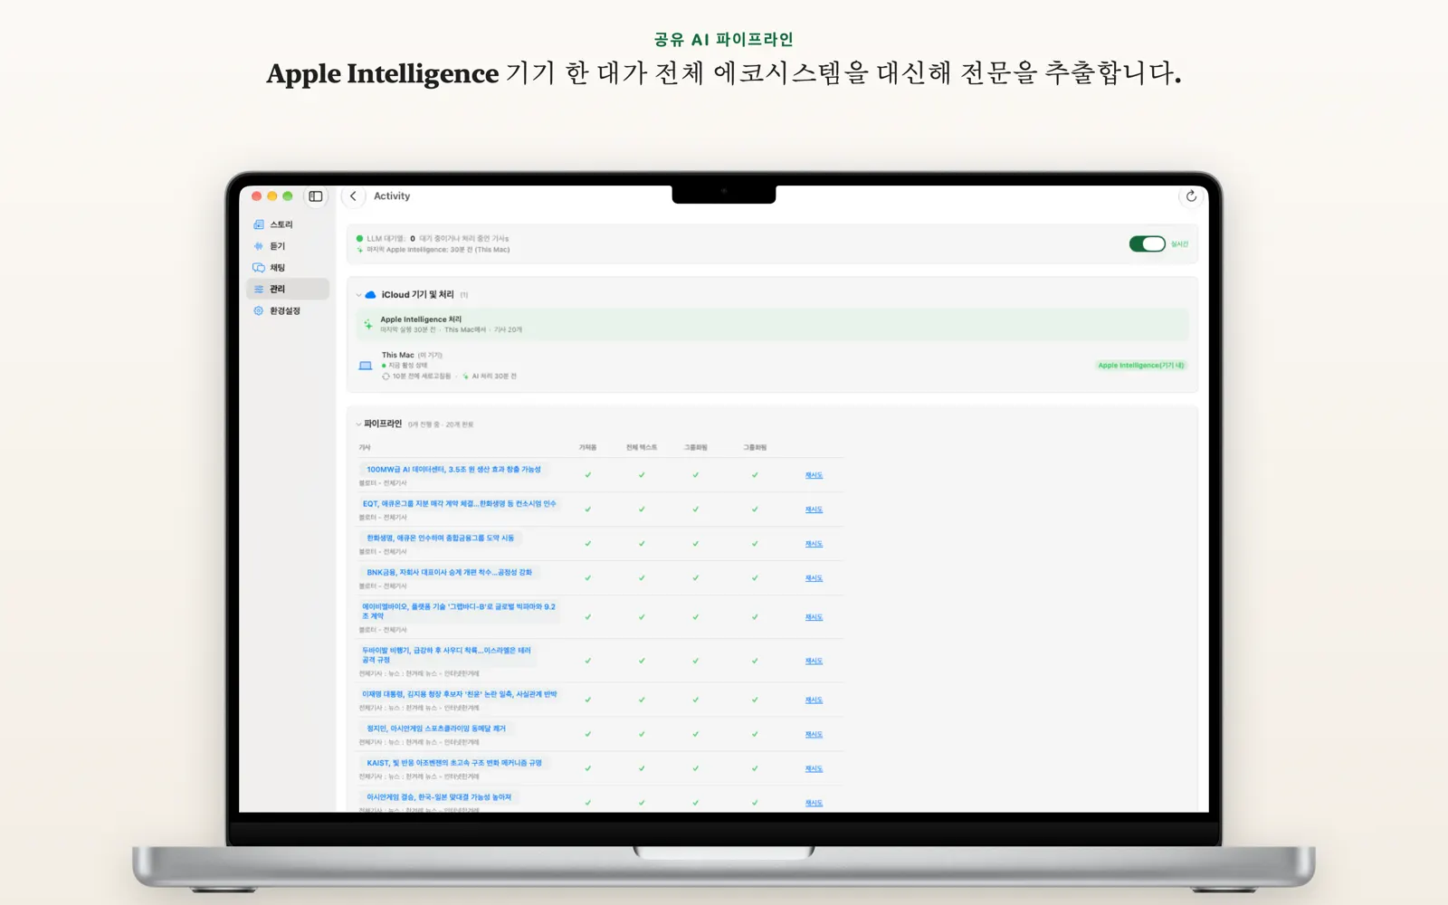Click the 가져옴 column header
Image resolution: width=1448 pixels, height=905 pixels.
coord(588,448)
